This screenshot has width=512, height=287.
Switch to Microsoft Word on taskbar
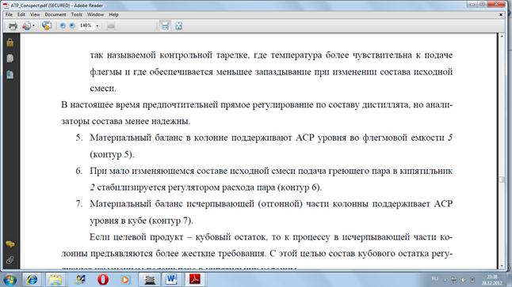pos(171,280)
